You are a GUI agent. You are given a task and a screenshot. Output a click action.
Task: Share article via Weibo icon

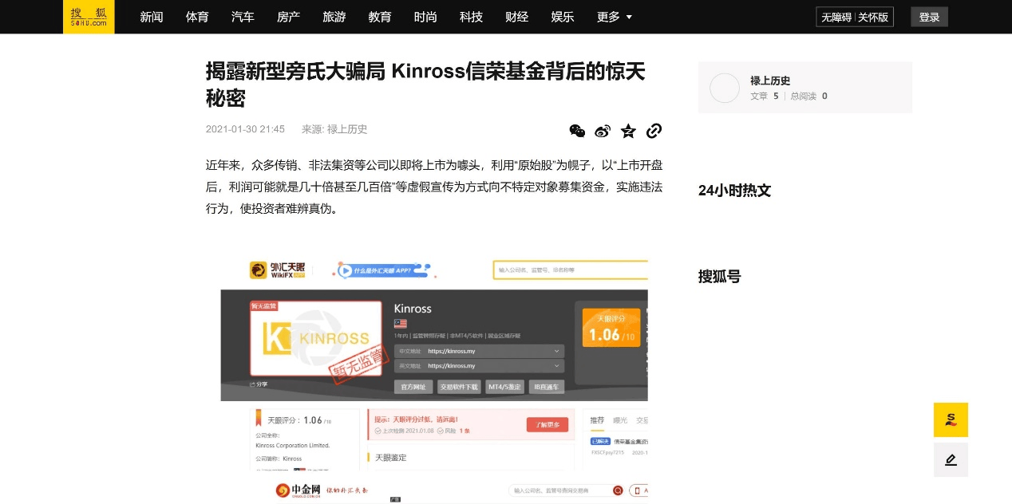coord(603,131)
